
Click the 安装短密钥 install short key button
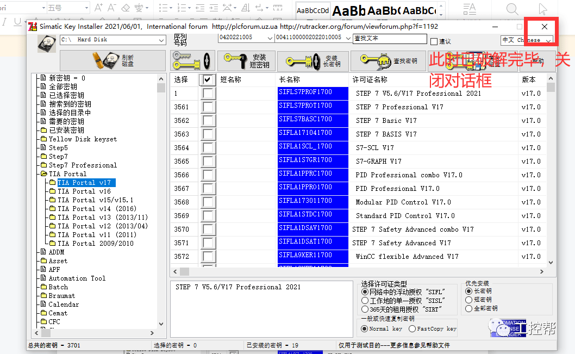(x=246, y=60)
